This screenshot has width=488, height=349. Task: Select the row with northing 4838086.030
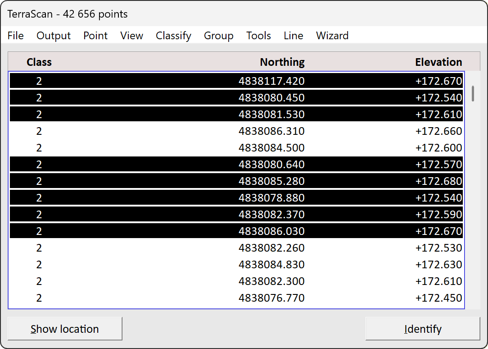point(236,231)
